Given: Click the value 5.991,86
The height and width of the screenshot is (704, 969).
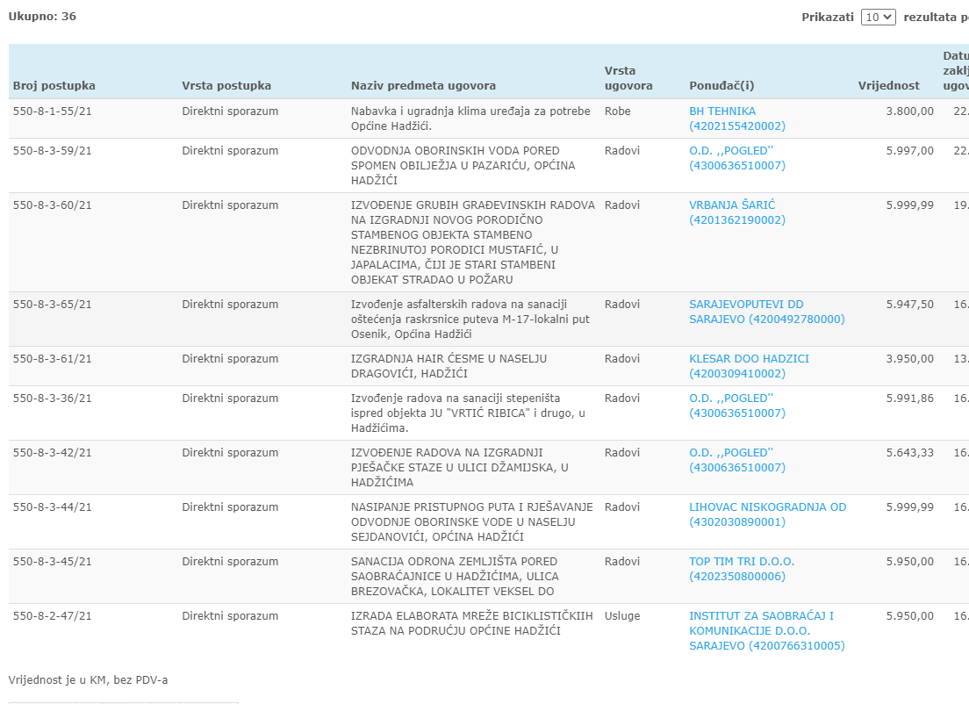Looking at the screenshot, I should pos(909,398).
